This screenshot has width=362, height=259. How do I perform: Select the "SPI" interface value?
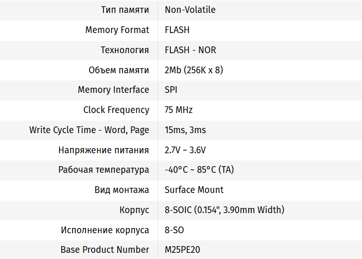[171, 90]
